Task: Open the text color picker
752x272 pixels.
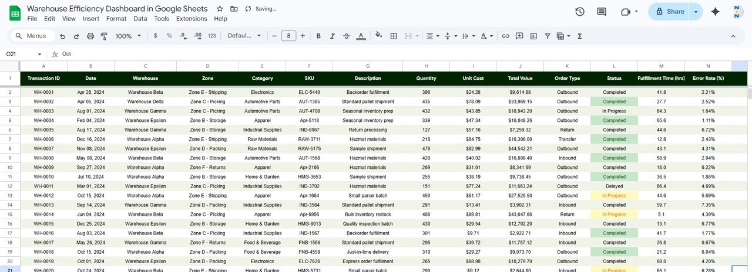Action: pos(361,36)
